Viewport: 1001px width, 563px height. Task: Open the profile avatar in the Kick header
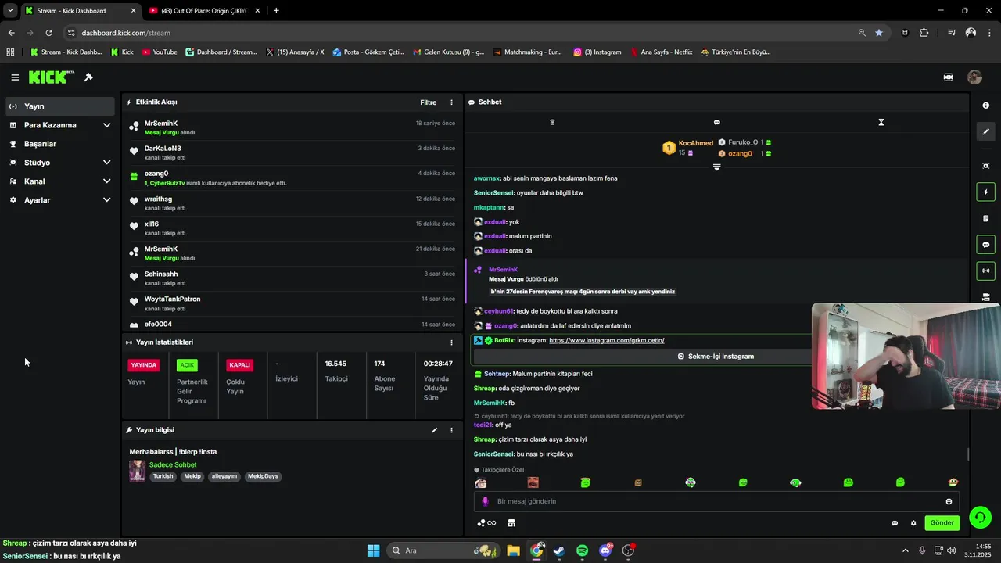coord(974,77)
